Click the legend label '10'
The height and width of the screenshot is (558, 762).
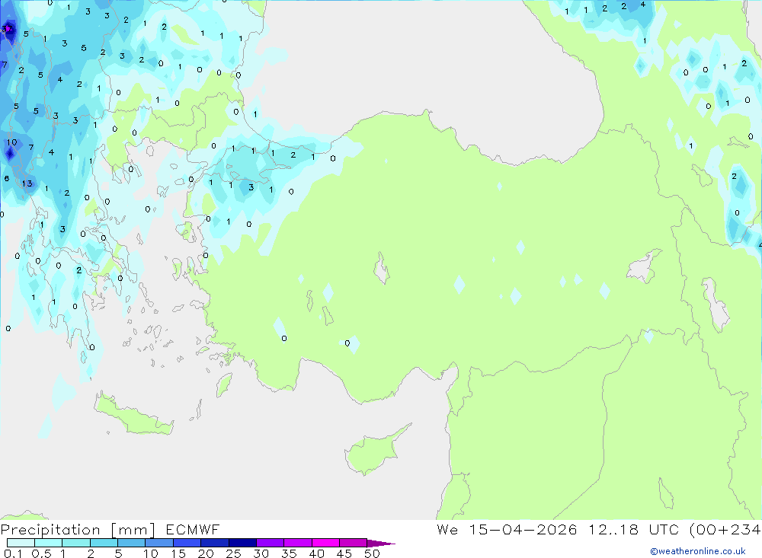click(x=151, y=553)
